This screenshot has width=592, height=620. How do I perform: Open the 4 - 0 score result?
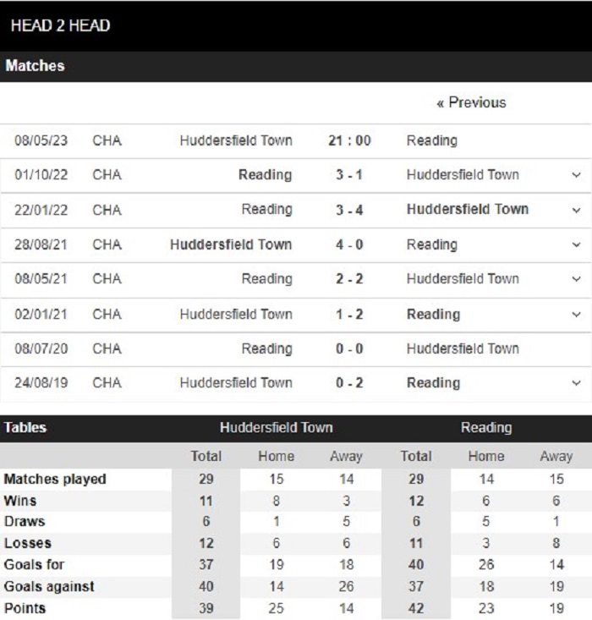pos(349,244)
